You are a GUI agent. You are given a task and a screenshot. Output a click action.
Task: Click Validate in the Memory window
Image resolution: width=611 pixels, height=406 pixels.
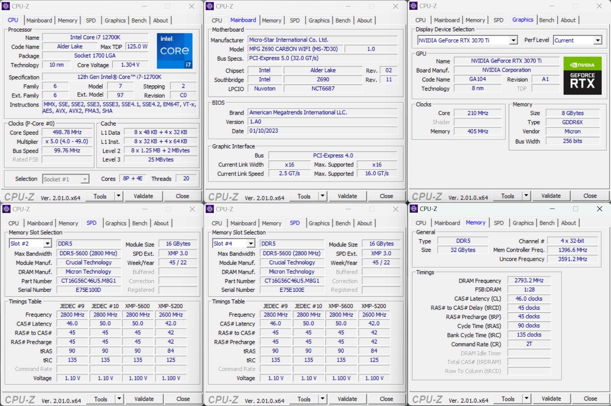point(551,399)
